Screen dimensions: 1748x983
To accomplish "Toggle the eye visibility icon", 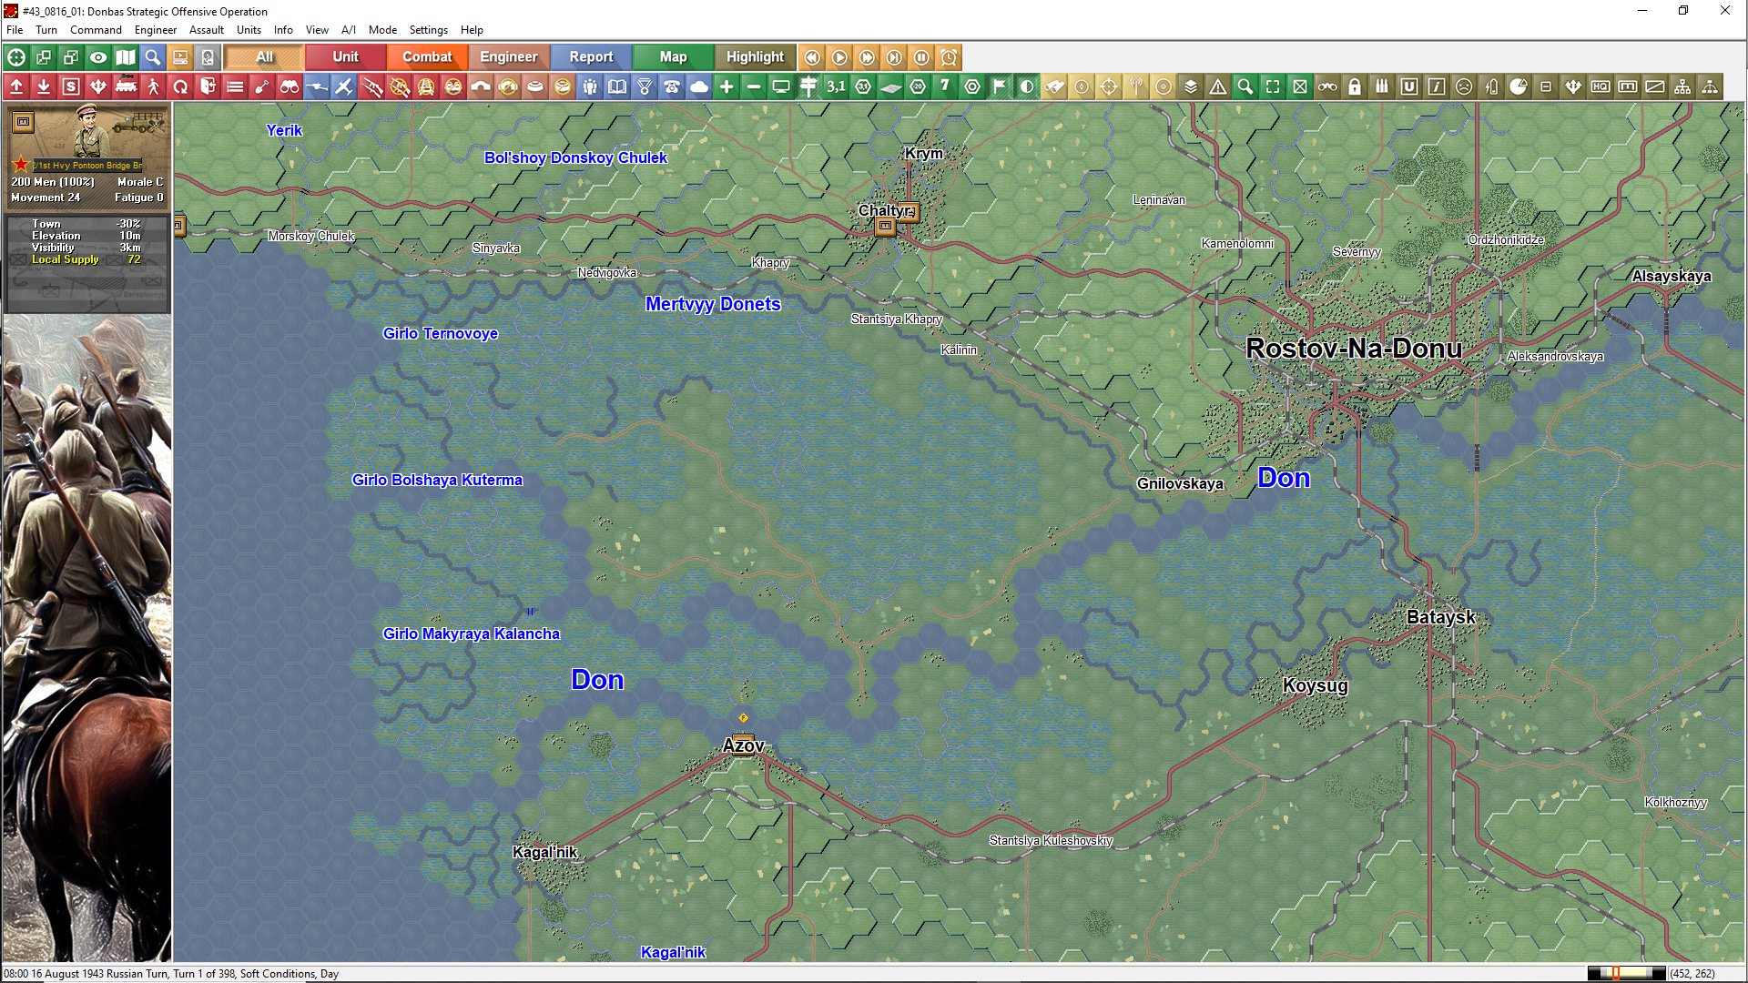I will pos(98,57).
